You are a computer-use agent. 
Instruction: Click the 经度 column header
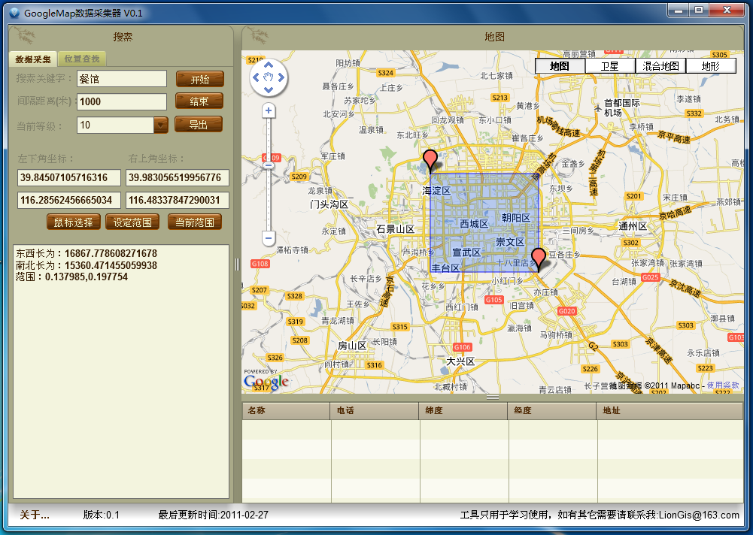pos(552,411)
